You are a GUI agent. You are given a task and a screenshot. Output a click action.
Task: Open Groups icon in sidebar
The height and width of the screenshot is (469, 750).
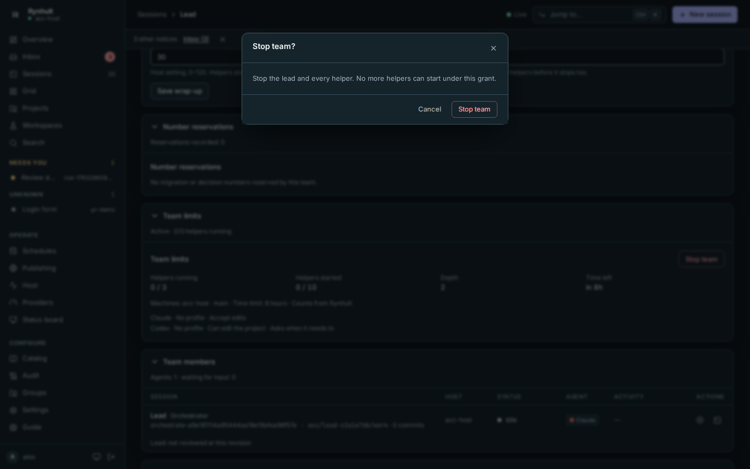point(14,393)
